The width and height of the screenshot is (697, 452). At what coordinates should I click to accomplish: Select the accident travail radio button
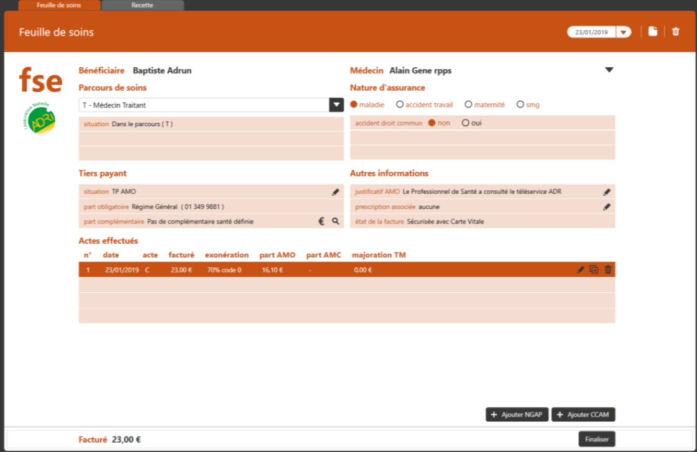point(400,104)
